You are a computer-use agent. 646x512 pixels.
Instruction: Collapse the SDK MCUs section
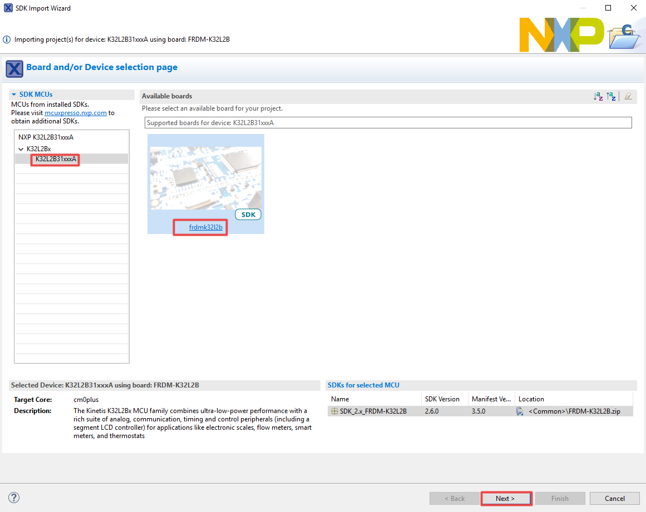(14, 95)
